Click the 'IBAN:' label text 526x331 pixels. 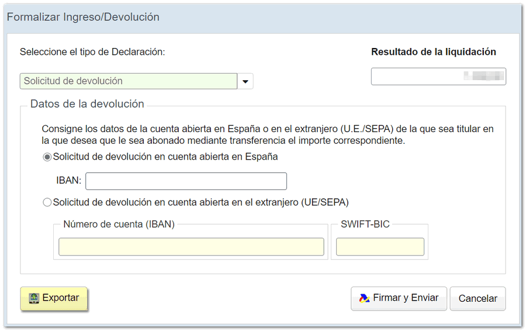69,181
